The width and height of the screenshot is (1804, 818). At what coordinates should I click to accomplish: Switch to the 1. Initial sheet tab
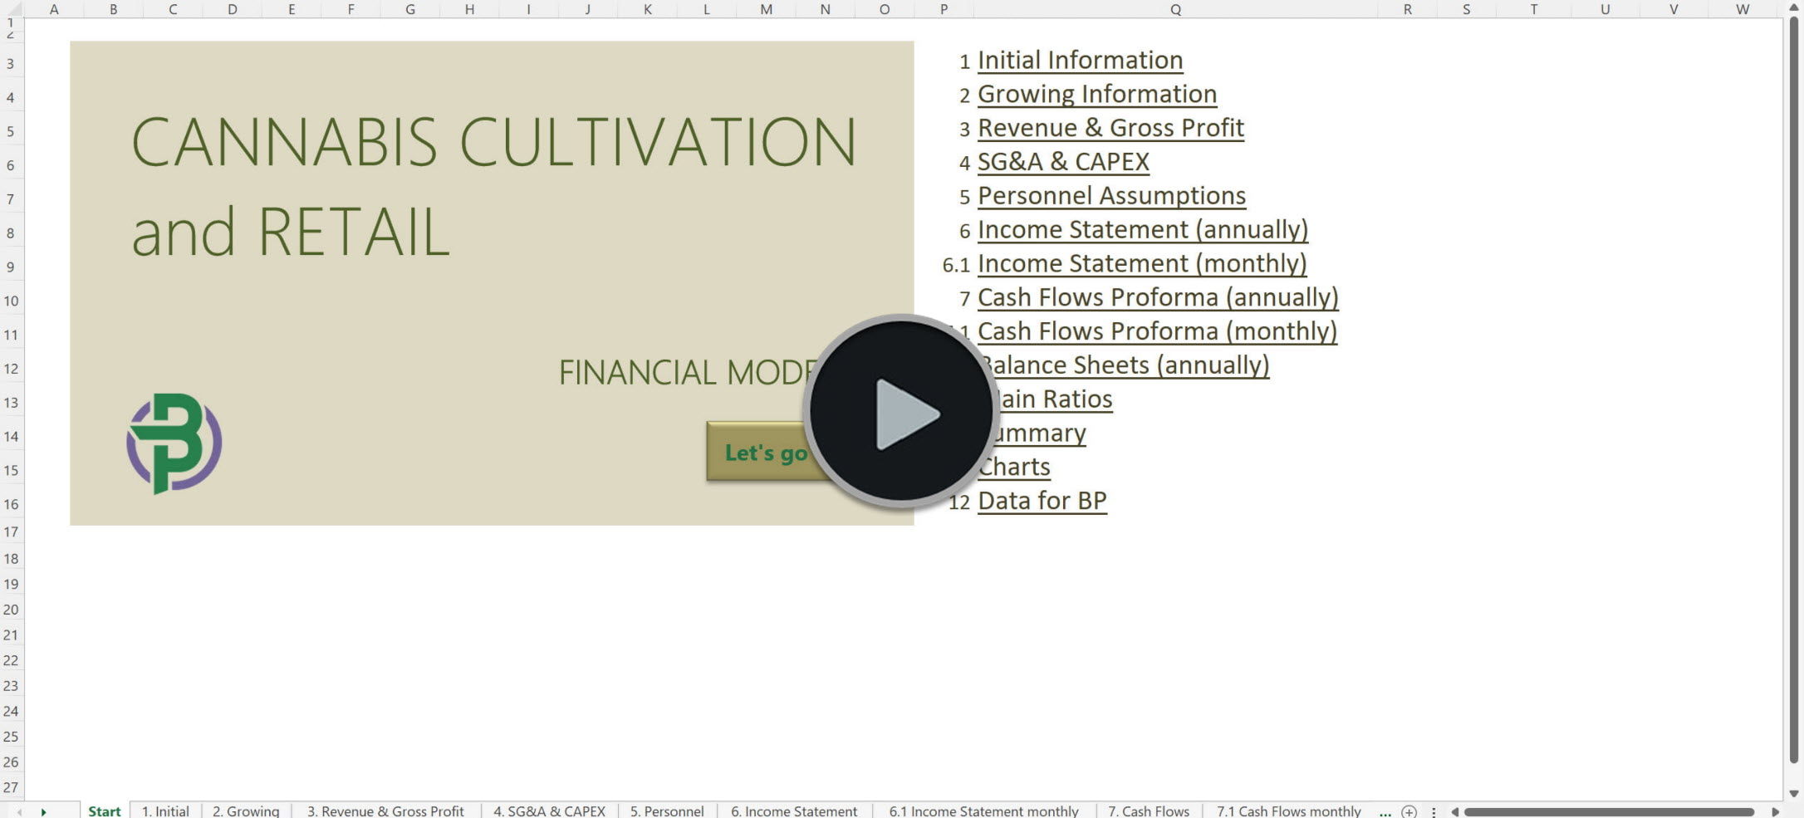(x=164, y=811)
